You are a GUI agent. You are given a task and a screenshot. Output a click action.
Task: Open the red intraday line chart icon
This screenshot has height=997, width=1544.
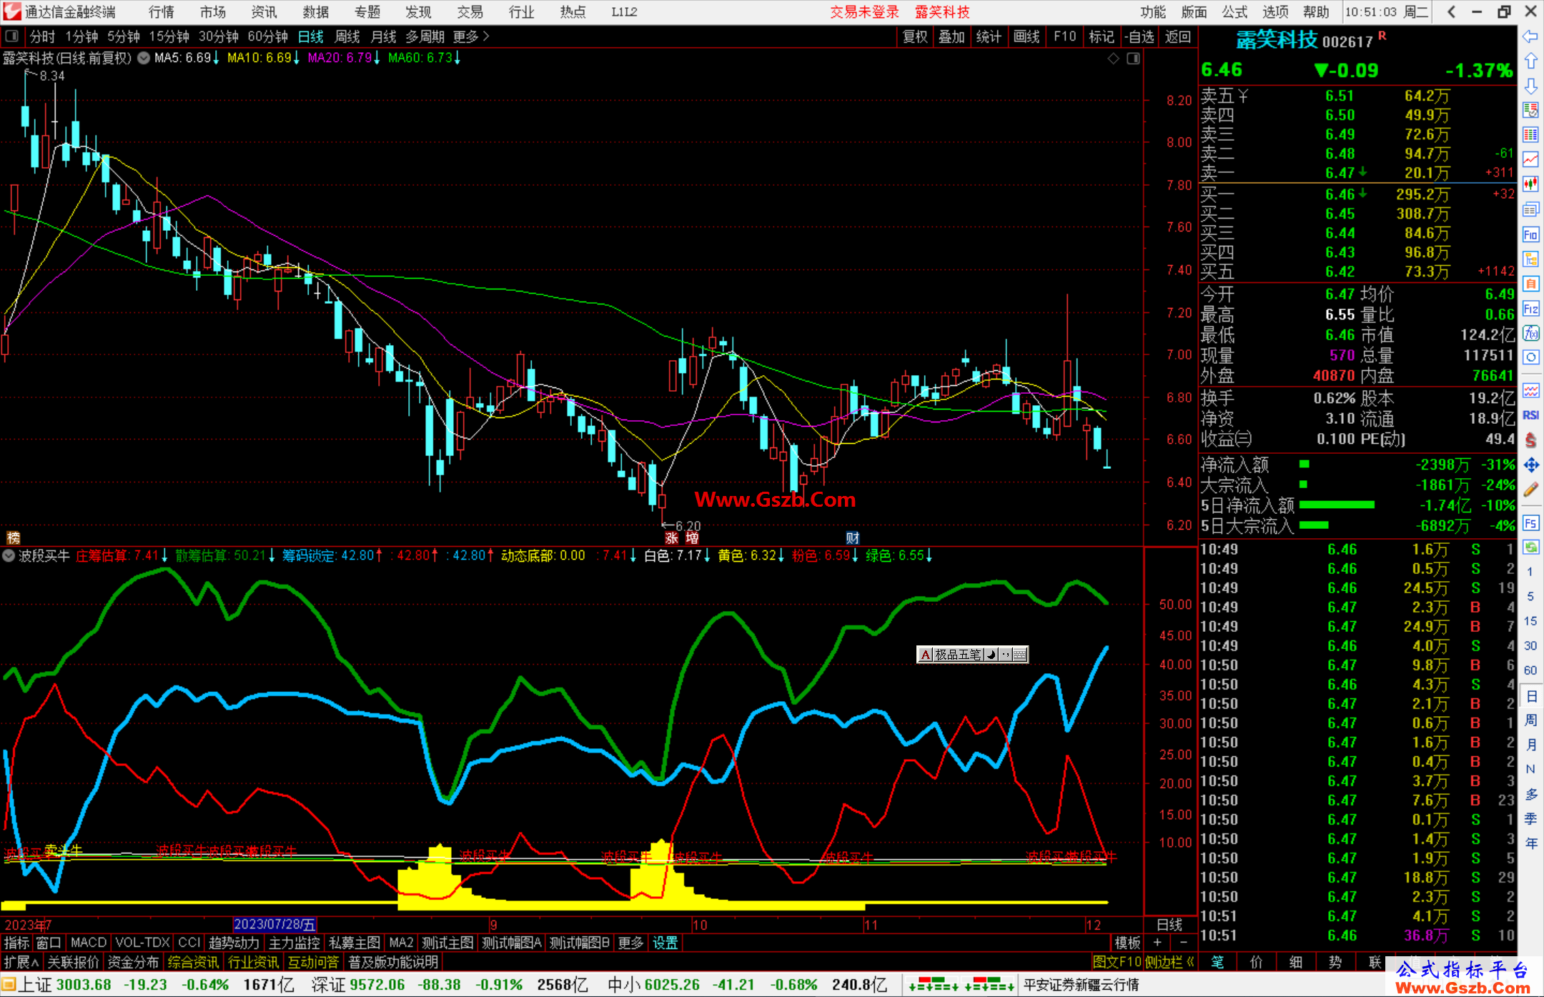pyautogui.click(x=1530, y=160)
